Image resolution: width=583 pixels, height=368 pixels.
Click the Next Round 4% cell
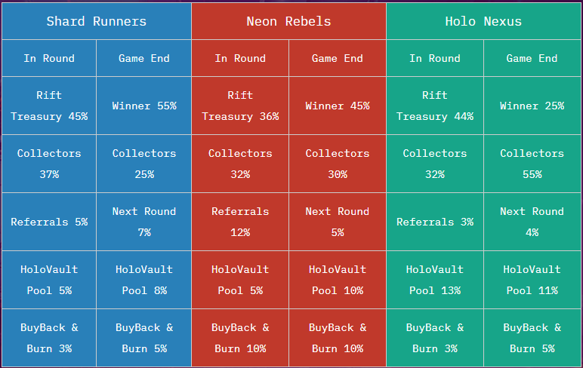click(532, 222)
